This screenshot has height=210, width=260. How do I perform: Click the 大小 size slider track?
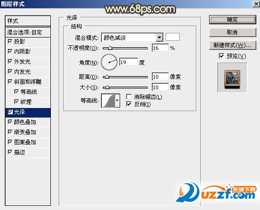[x=125, y=87]
